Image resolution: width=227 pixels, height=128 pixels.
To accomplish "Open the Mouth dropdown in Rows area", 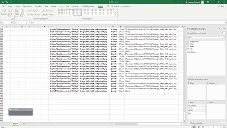I will coord(204,111).
